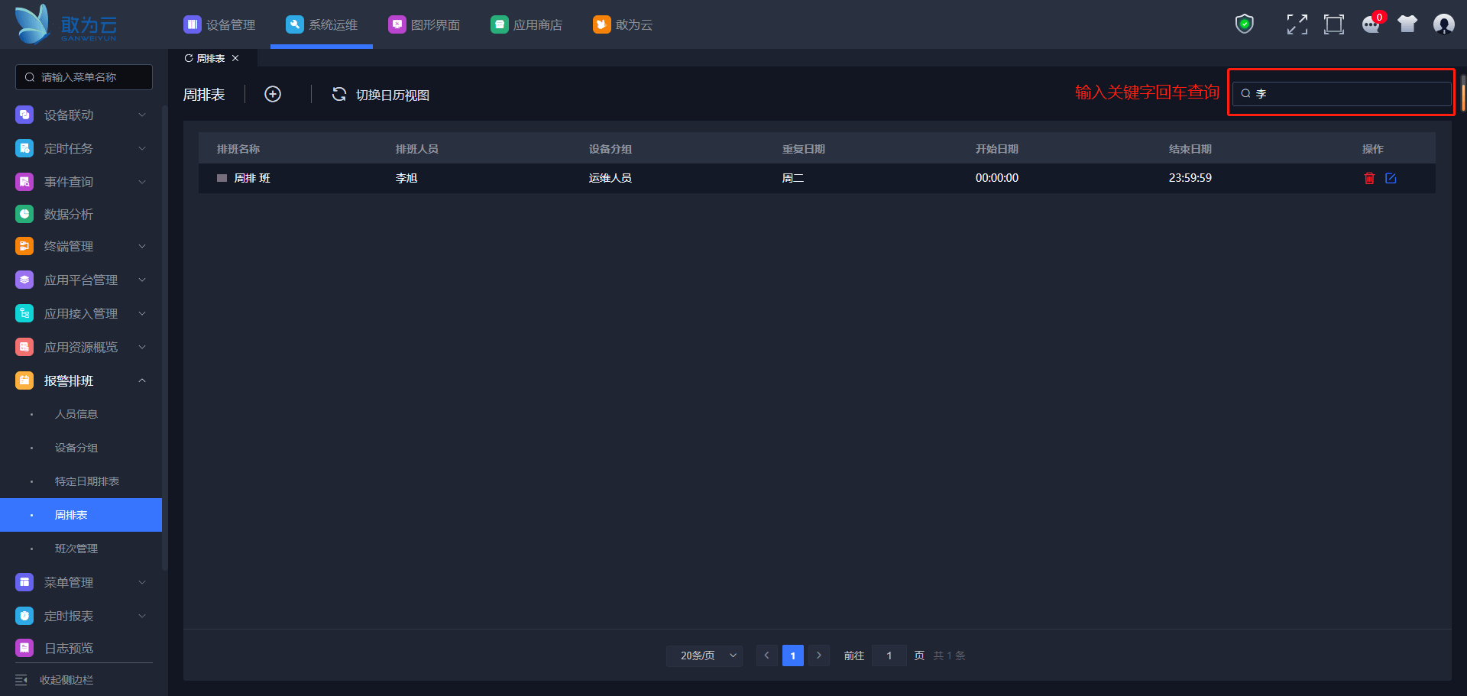Delete the 李旭 schedule row
1467x696 pixels.
pos(1369,178)
